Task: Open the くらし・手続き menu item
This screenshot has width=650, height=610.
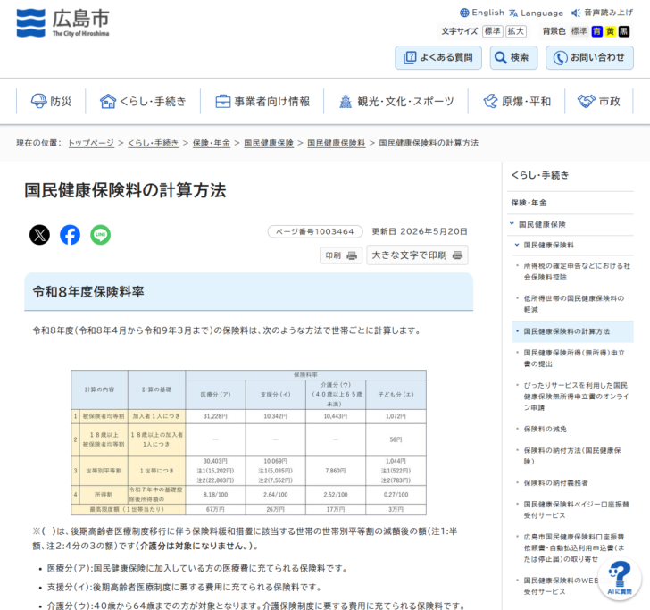Action: pos(143,101)
